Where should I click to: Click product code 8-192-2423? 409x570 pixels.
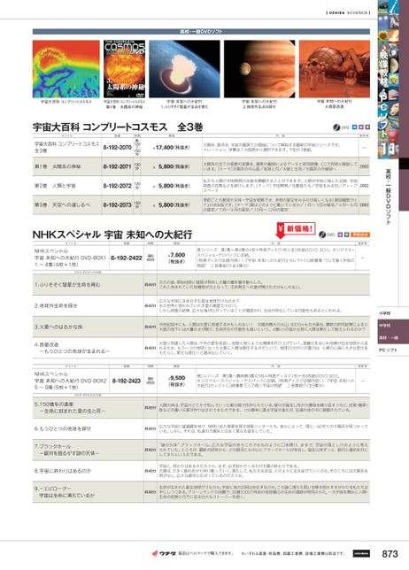point(127,381)
